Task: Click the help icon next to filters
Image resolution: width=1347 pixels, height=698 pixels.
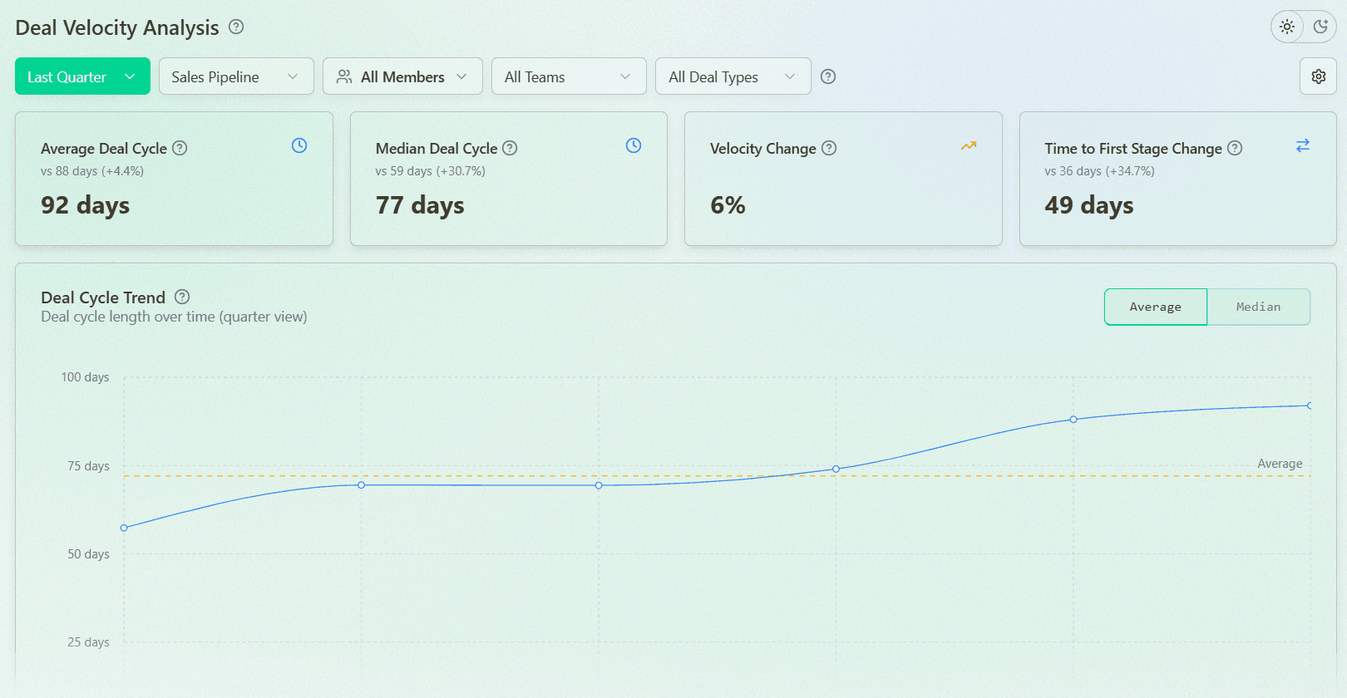Action: (828, 76)
